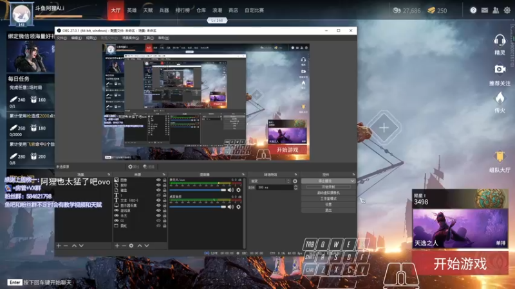Open OBS 编辑(E) menu
This screenshot has width=515, height=289.
(x=76, y=38)
